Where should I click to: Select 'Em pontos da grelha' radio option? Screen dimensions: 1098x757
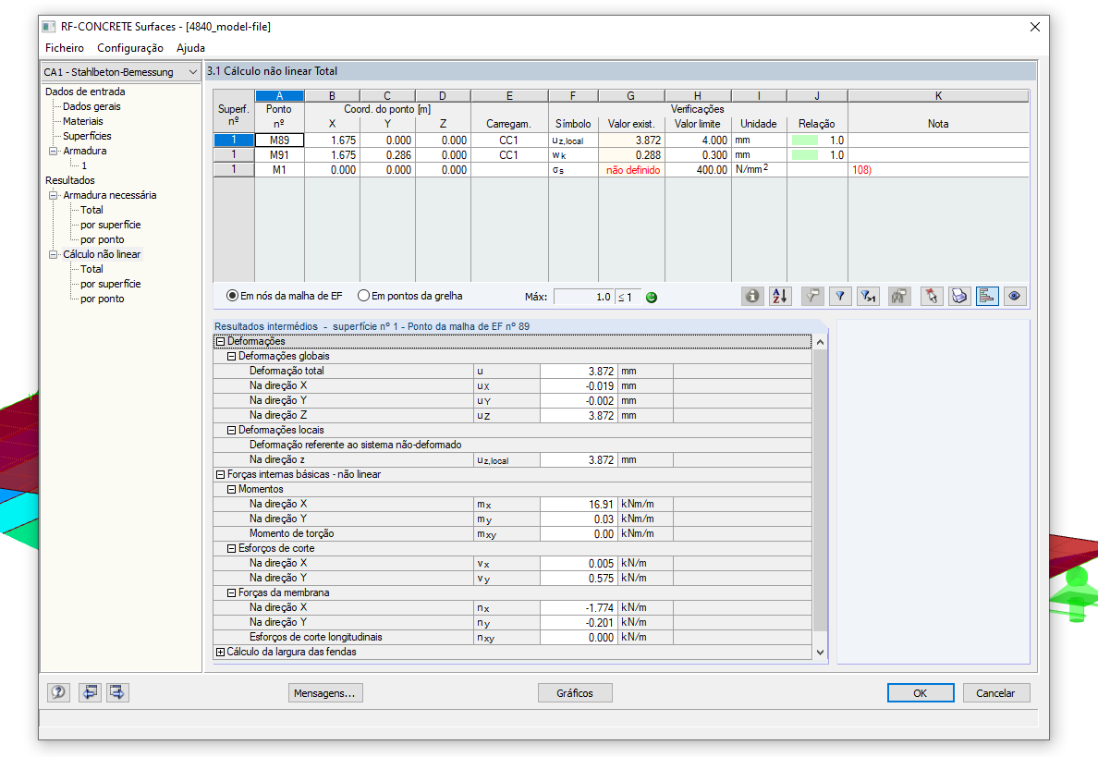click(x=410, y=296)
